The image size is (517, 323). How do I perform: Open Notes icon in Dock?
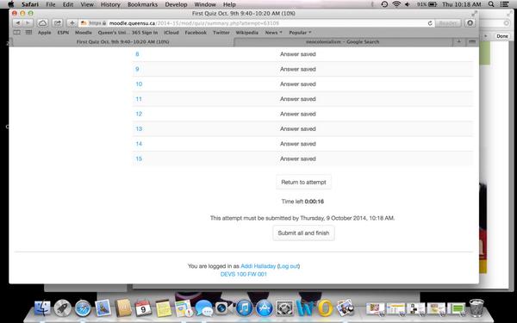click(x=163, y=307)
